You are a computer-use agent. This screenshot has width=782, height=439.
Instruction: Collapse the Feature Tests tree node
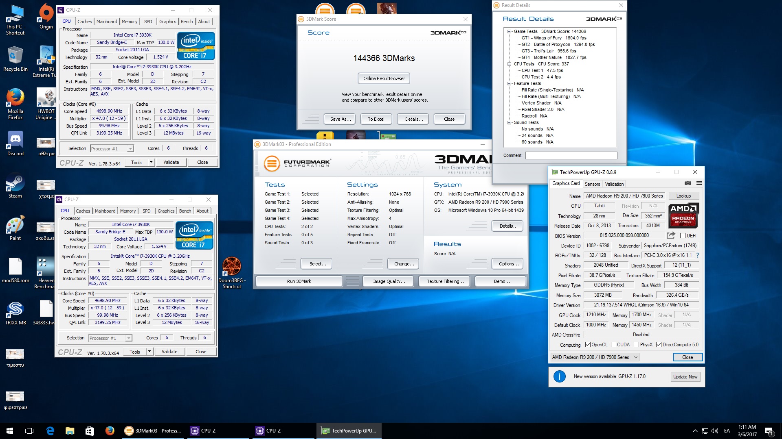click(x=510, y=83)
